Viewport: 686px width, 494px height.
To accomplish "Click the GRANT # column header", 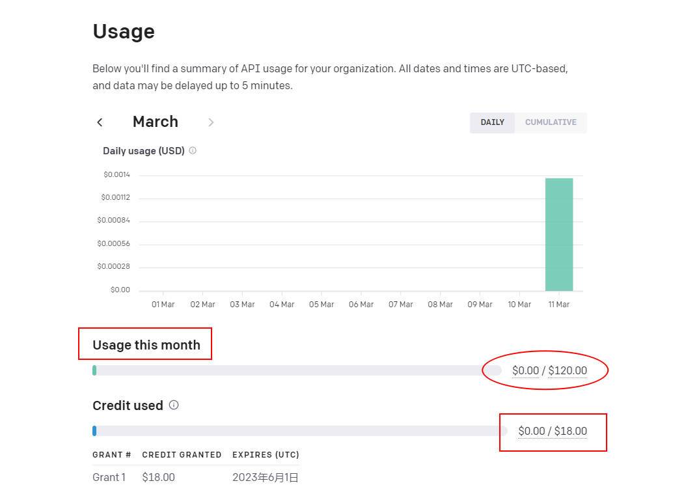I will click(x=112, y=454).
